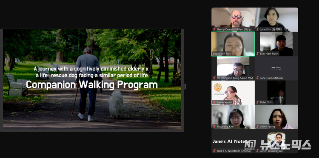Image resolution: width=319 pixels, height=158 pixels.
Task: Click muted mic icon beside Shirly Jeong
Action: coord(258,127)
